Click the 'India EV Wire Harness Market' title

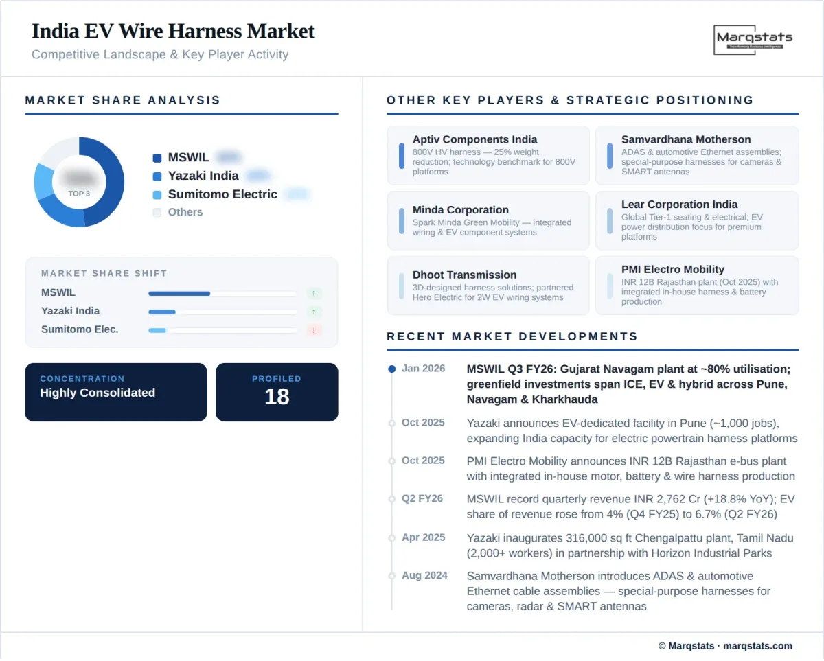[x=173, y=31]
